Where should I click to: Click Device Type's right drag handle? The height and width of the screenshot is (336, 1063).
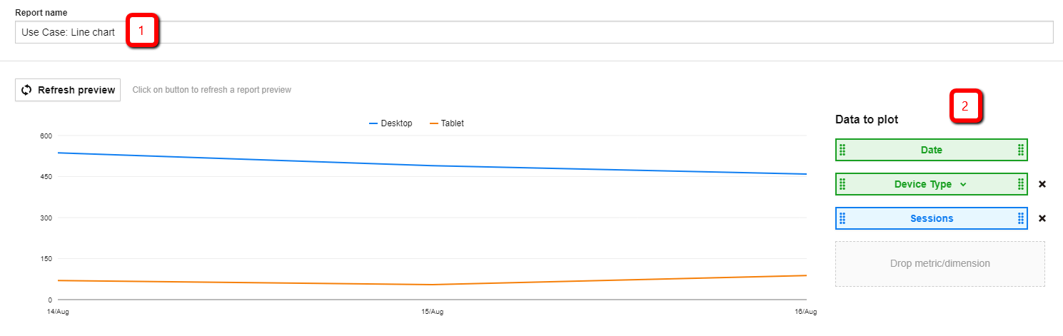(1021, 184)
